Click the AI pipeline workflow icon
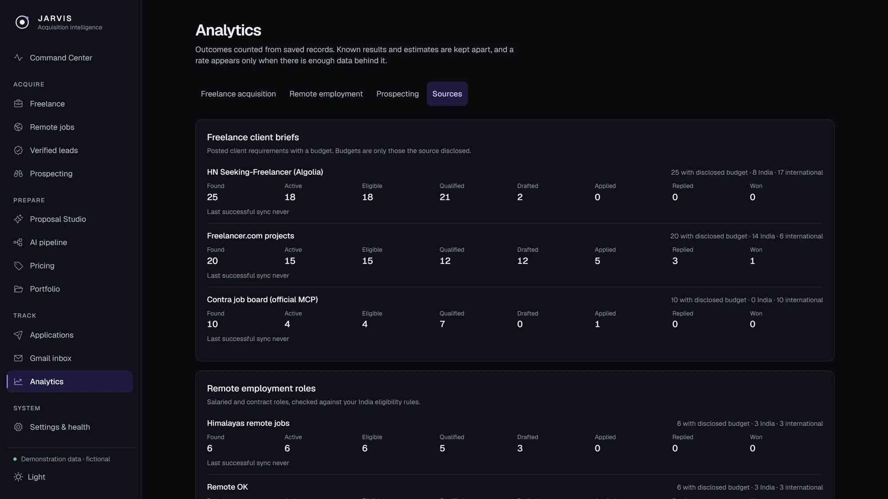888x499 pixels. (18, 242)
